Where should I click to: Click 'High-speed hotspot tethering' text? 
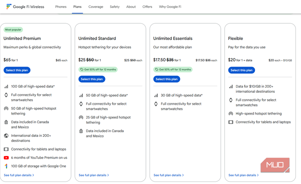coord(259,113)
